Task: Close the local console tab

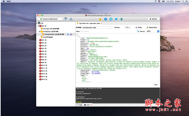Action: (x=91, y=105)
